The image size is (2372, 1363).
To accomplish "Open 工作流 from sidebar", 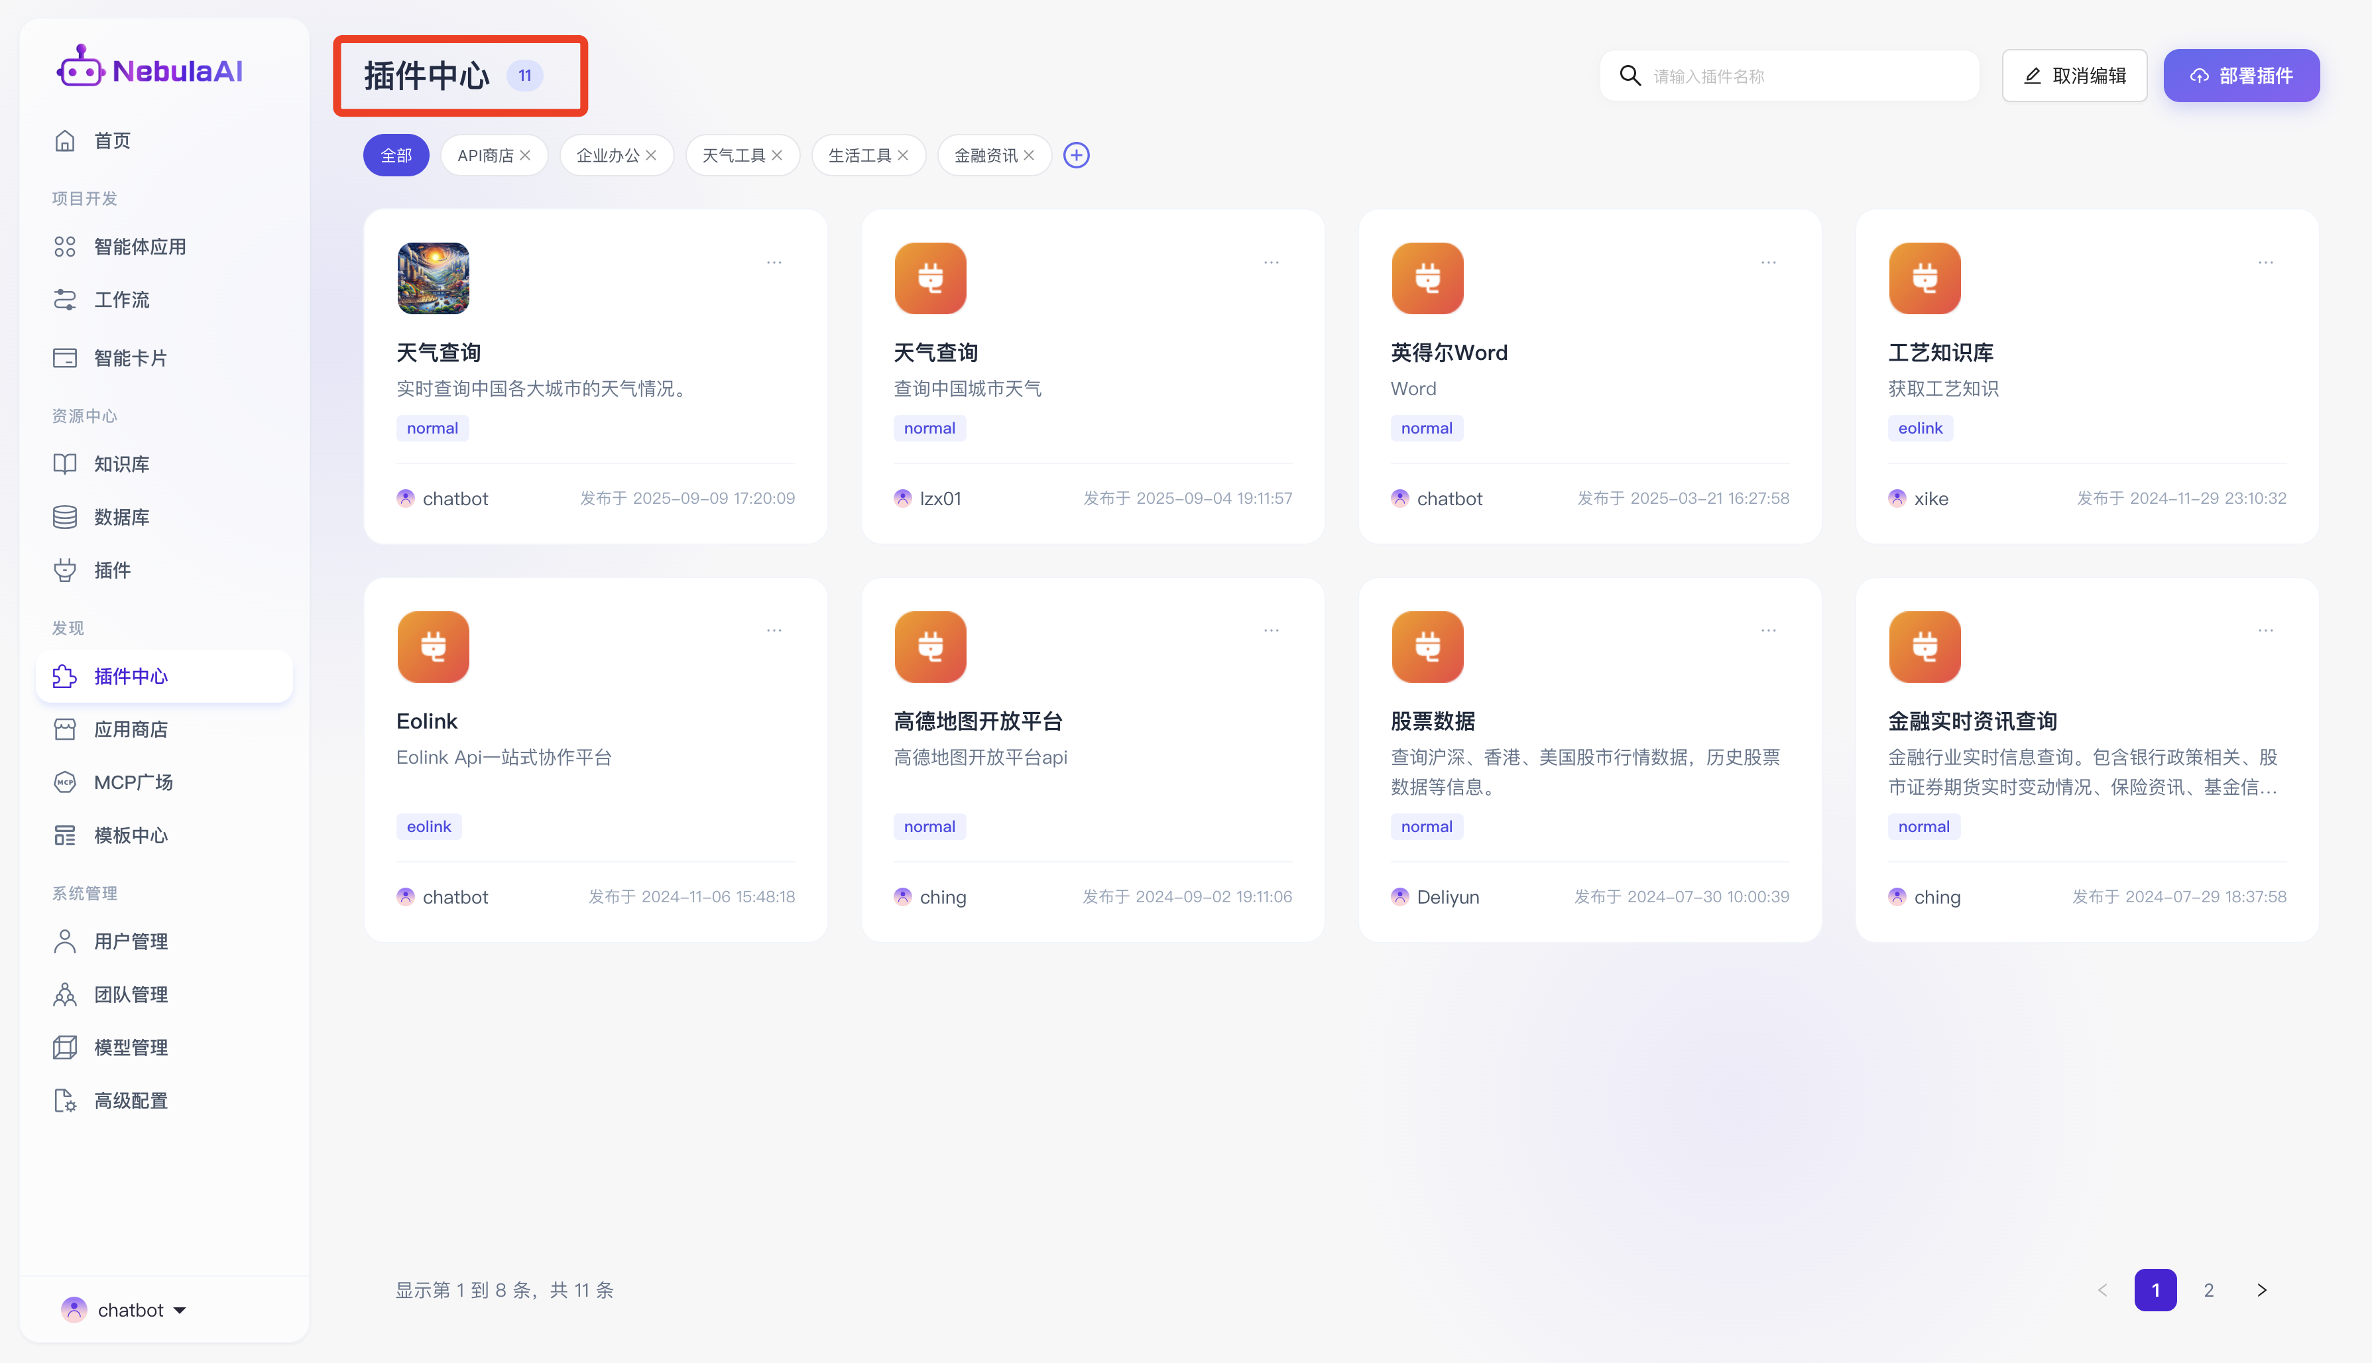I will tap(121, 300).
